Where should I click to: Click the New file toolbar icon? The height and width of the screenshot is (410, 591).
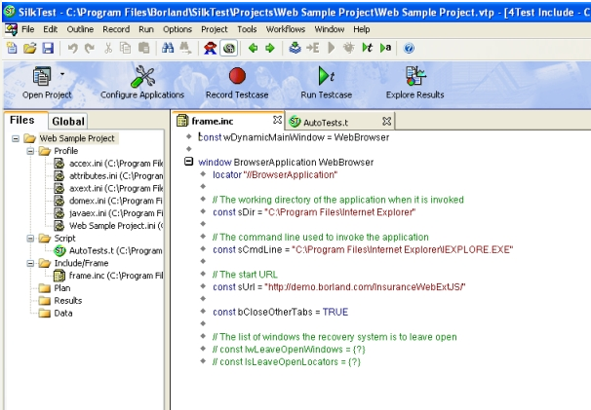[12, 48]
